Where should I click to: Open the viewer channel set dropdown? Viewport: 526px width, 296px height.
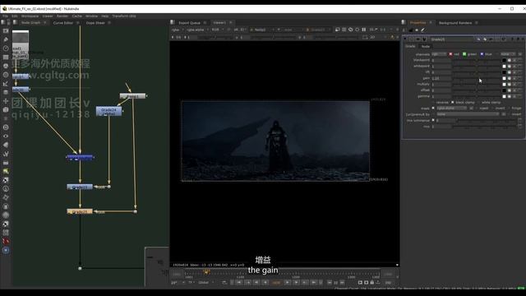coord(178,30)
